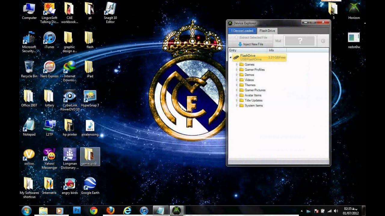Select the gameupda folder on desktop
Screen dimensions: 385x216
(90, 157)
